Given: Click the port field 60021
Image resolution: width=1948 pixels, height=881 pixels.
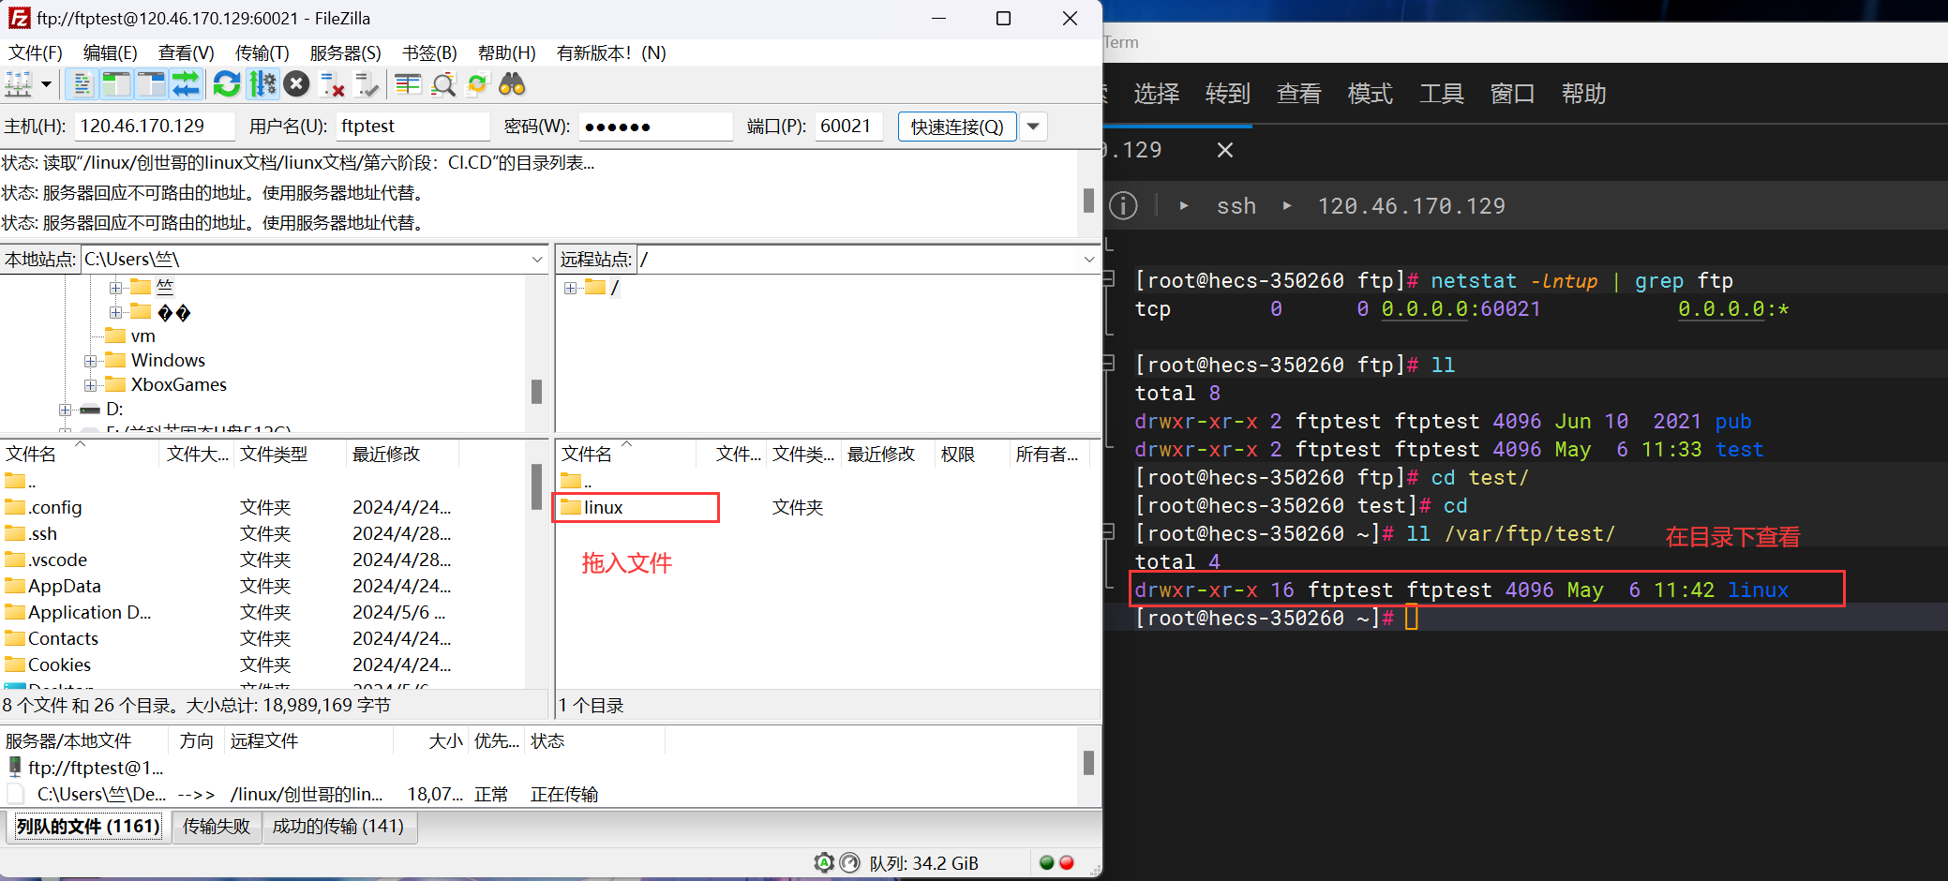Looking at the screenshot, I should 848,126.
